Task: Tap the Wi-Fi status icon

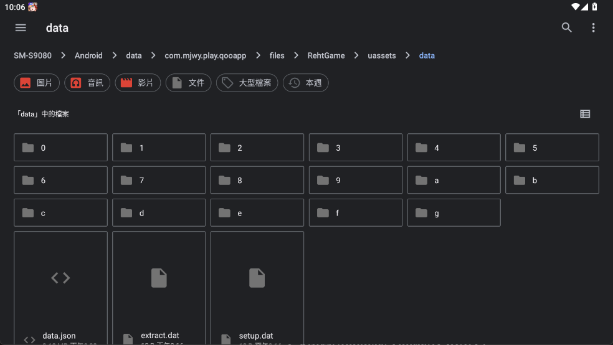Action: [575, 7]
